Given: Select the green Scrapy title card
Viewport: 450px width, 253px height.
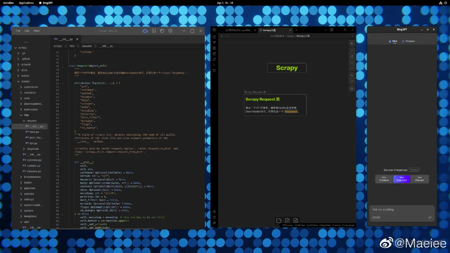Looking at the screenshot, I should pos(287,68).
